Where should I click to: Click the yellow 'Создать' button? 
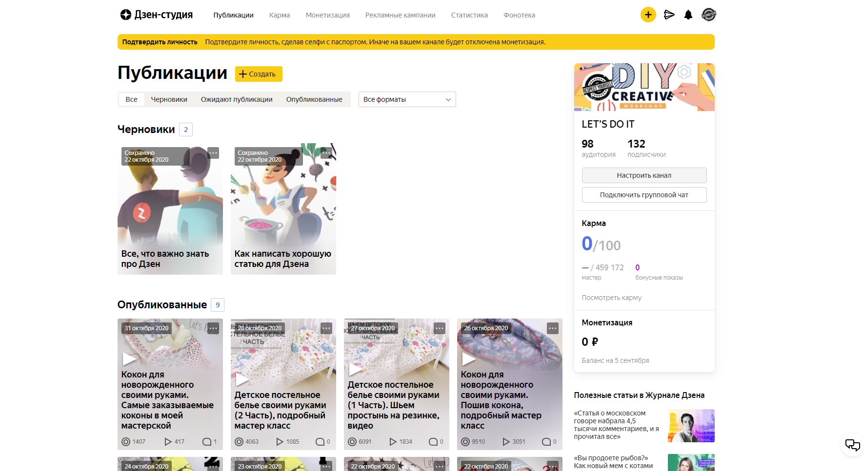pyautogui.click(x=259, y=74)
